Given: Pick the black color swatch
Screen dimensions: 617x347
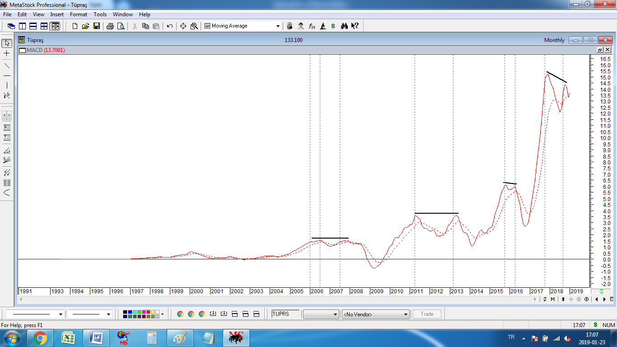Looking at the screenshot, I should (126, 312).
